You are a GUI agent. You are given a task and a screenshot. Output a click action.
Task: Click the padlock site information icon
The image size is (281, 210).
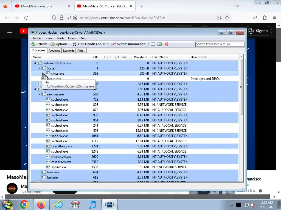tap(62, 18)
